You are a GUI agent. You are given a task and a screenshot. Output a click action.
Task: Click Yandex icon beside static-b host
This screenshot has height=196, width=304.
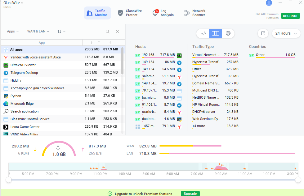pos(179,112)
